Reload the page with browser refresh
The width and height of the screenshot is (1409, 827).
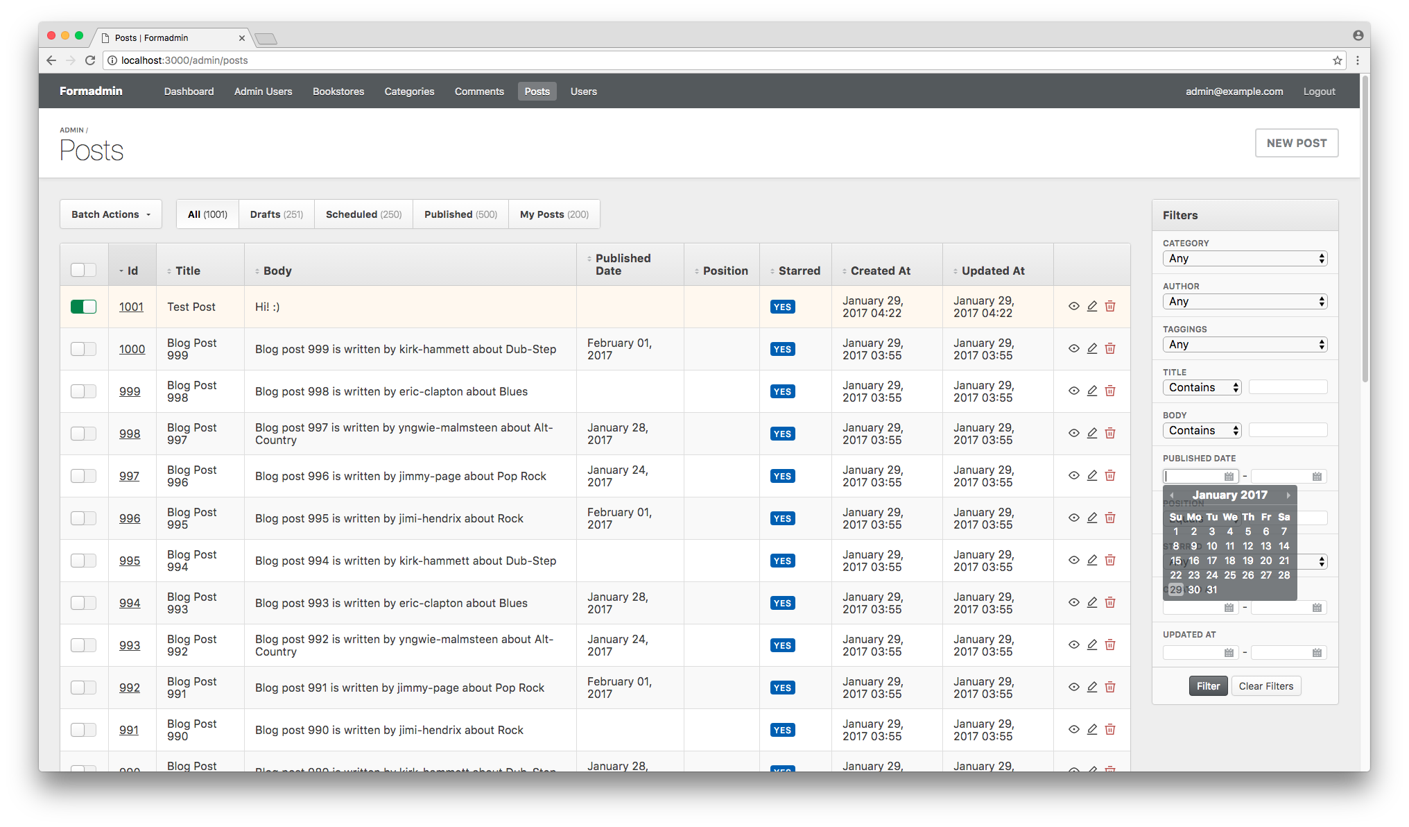[x=90, y=60]
